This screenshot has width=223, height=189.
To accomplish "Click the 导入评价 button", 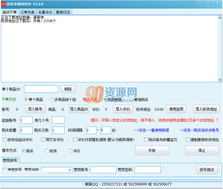I will click(x=123, y=109).
